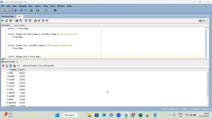Image resolution: width=212 pixels, height=119 pixels.
Task: Click the Open folder icon in main toolbar
Action: [7, 10]
